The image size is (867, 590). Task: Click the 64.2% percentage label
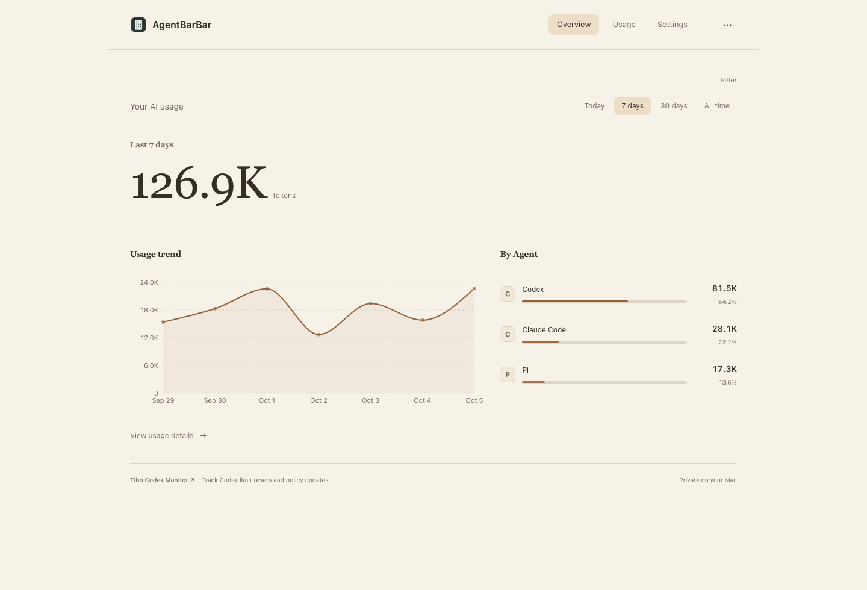727,302
